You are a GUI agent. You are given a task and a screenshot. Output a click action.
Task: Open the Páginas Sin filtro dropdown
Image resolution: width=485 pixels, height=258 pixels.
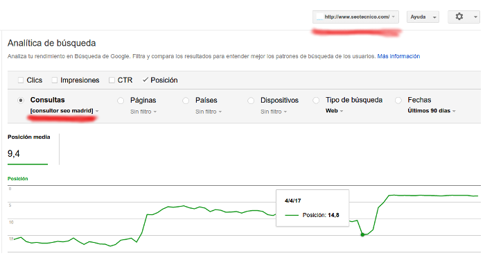(143, 112)
